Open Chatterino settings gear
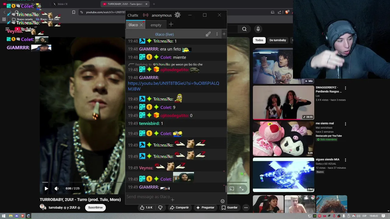Image resolution: width=390 pixels, height=219 pixels. [x=178, y=15]
